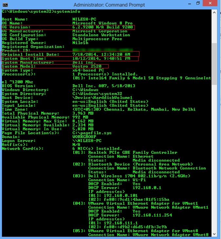Click BIOS version 'Dell Inc. A07, 5/18/2013'
This screenshot has width=221, height=239.
tap(104, 86)
